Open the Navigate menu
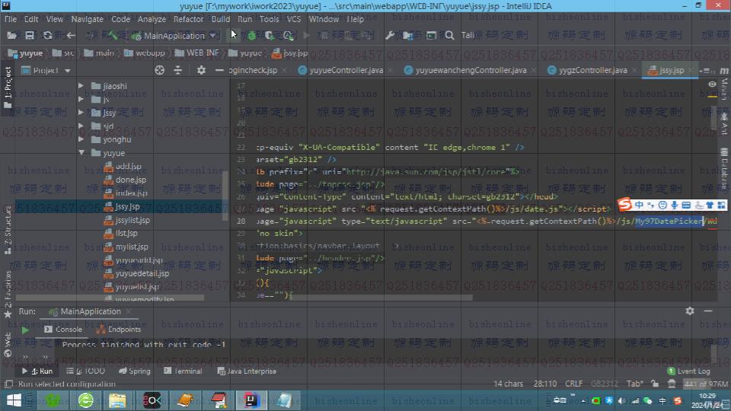This screenshot has width=731, height=411. [87, 19]
